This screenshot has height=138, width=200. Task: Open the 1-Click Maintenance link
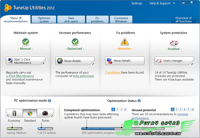pyautogui.click(x=20, y=76)
